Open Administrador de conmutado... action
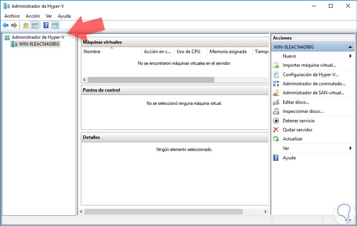This screenshot has width=357, height=226. (314, 84)
